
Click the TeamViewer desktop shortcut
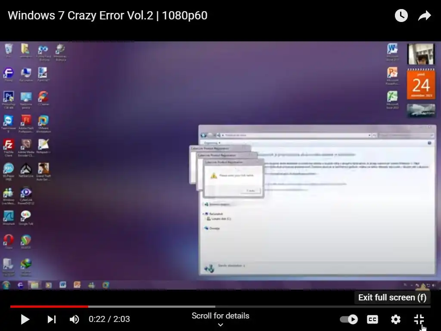[9, 123]
